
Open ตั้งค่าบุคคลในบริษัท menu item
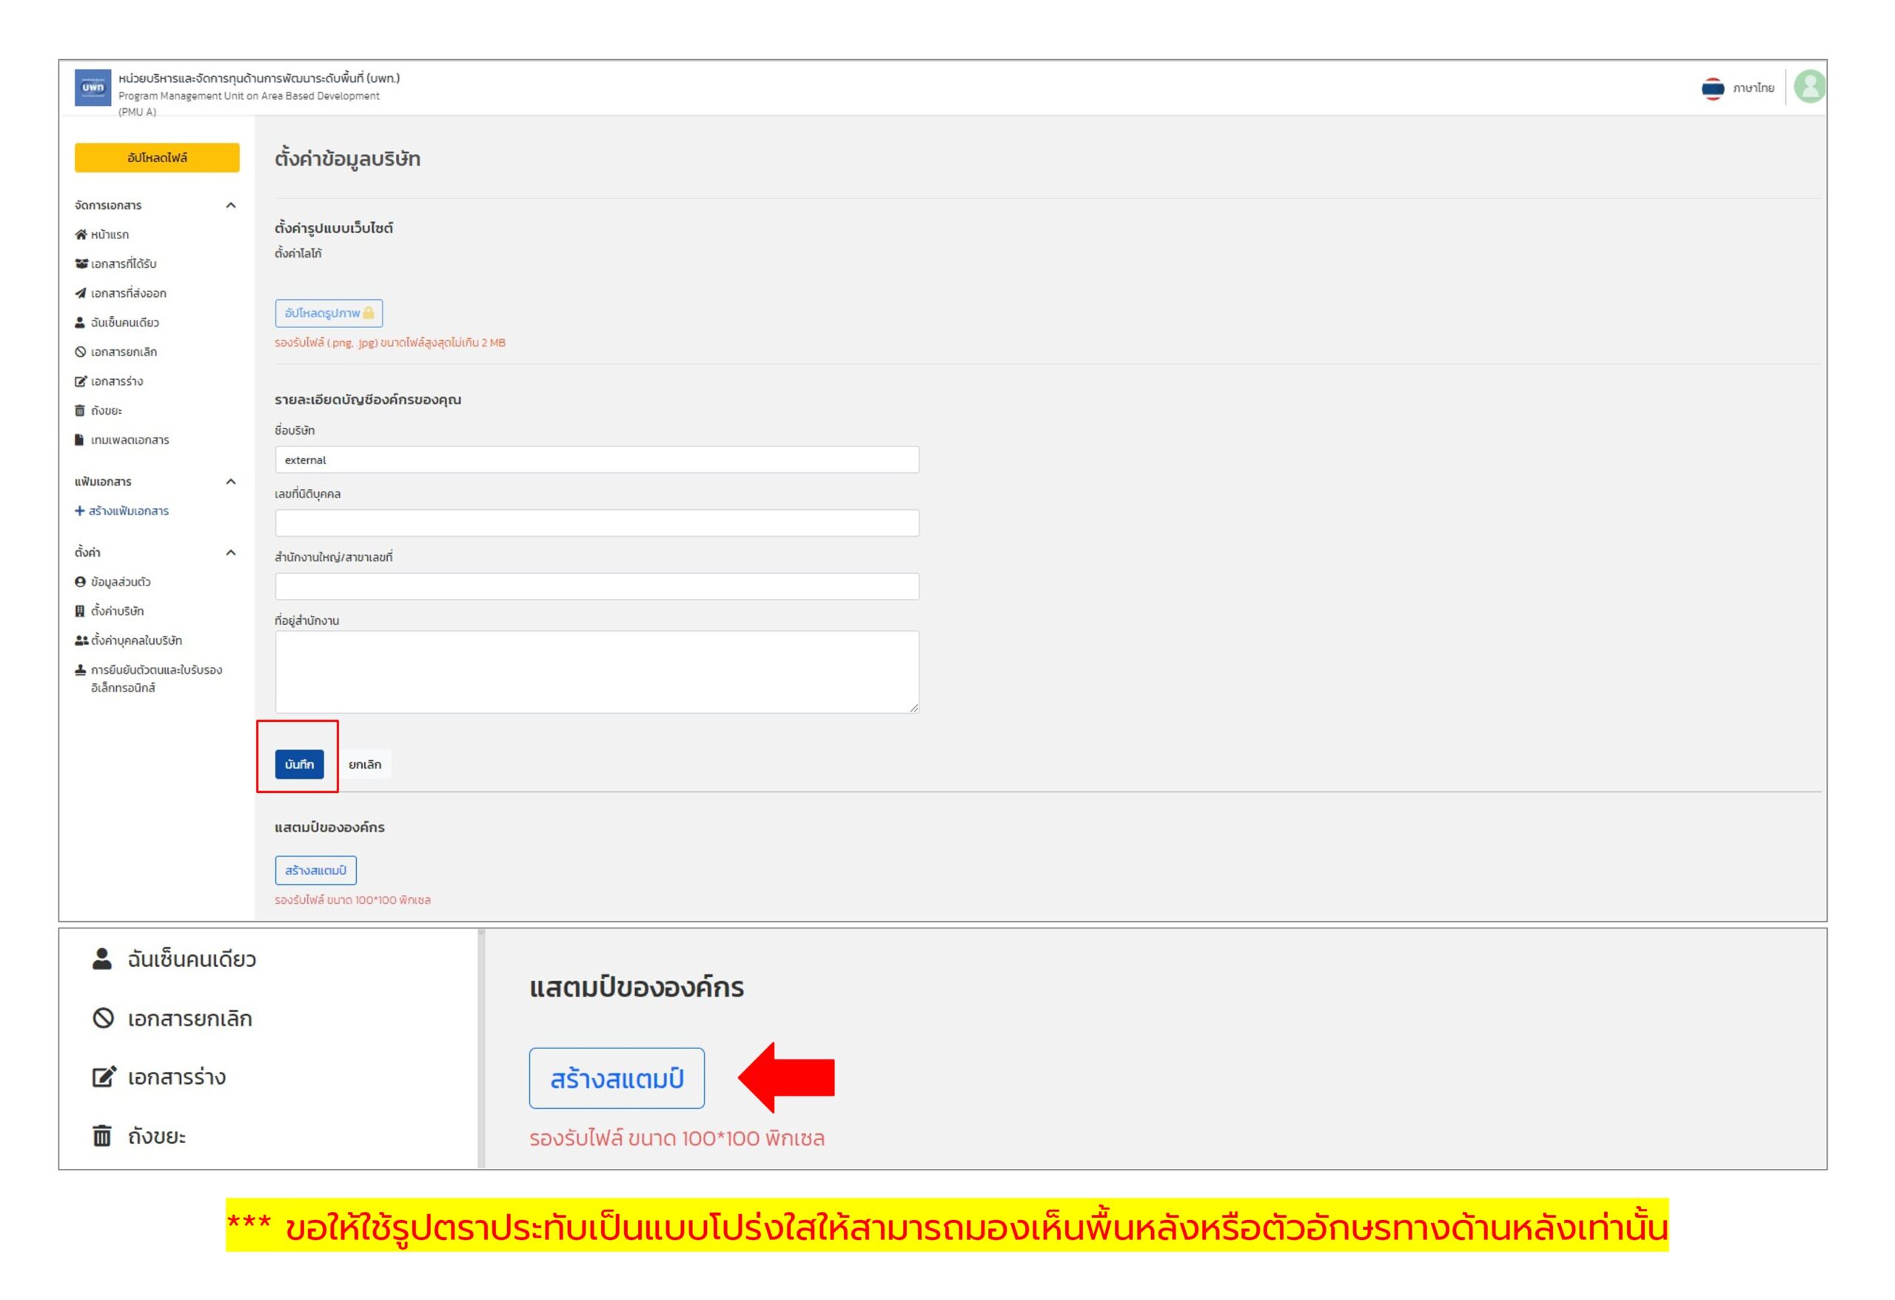click(x=136, y=641)
